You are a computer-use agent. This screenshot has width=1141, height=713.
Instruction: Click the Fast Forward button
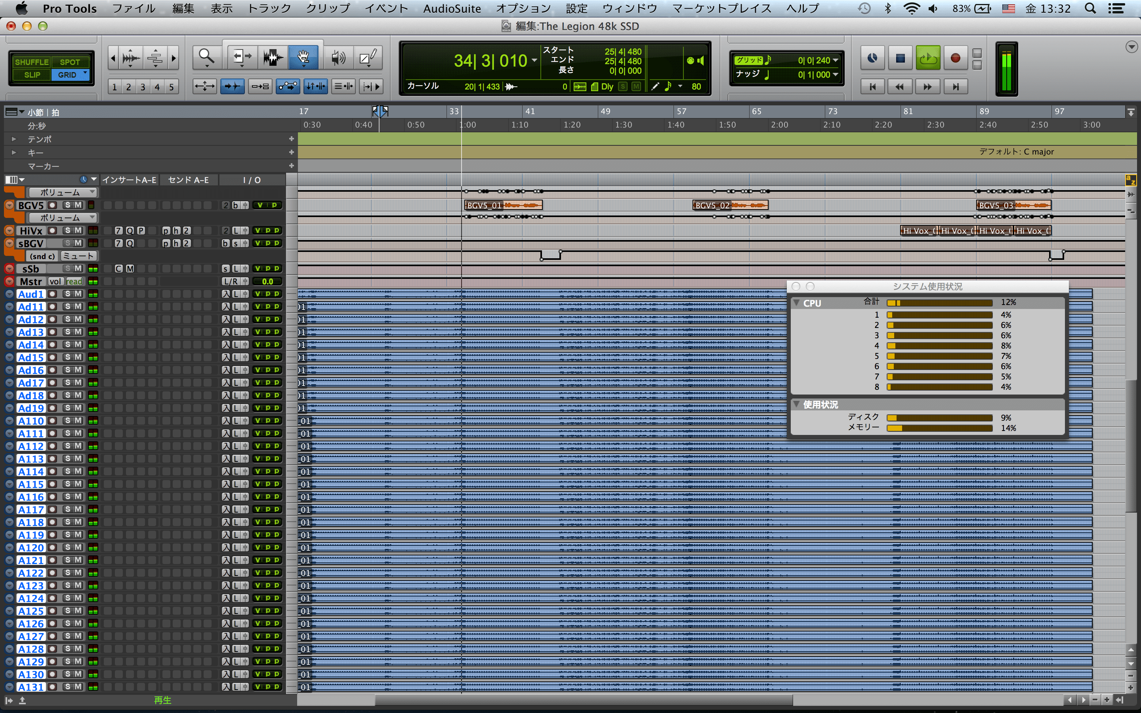point(927,87)
